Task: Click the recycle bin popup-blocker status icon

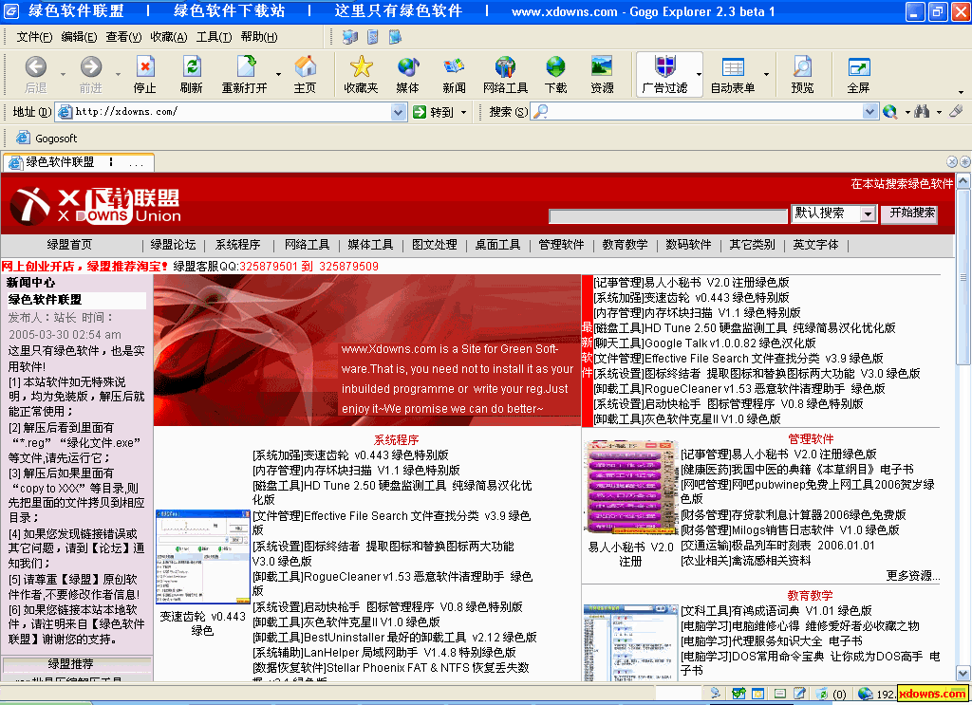Action: point(822,694)
